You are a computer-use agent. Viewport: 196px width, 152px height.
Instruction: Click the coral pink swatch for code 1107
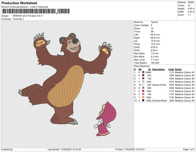[x=143, y=94]
